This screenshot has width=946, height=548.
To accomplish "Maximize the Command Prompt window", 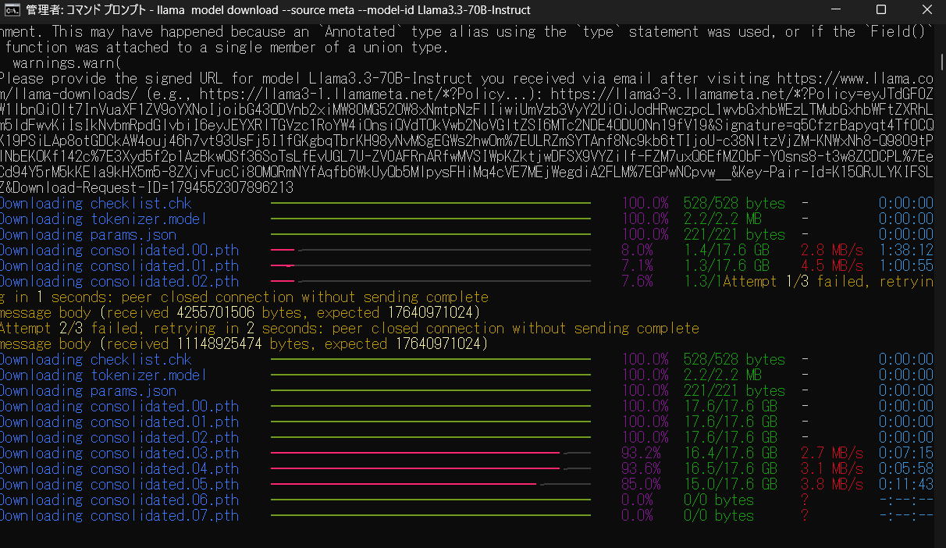I will [880, 10].
